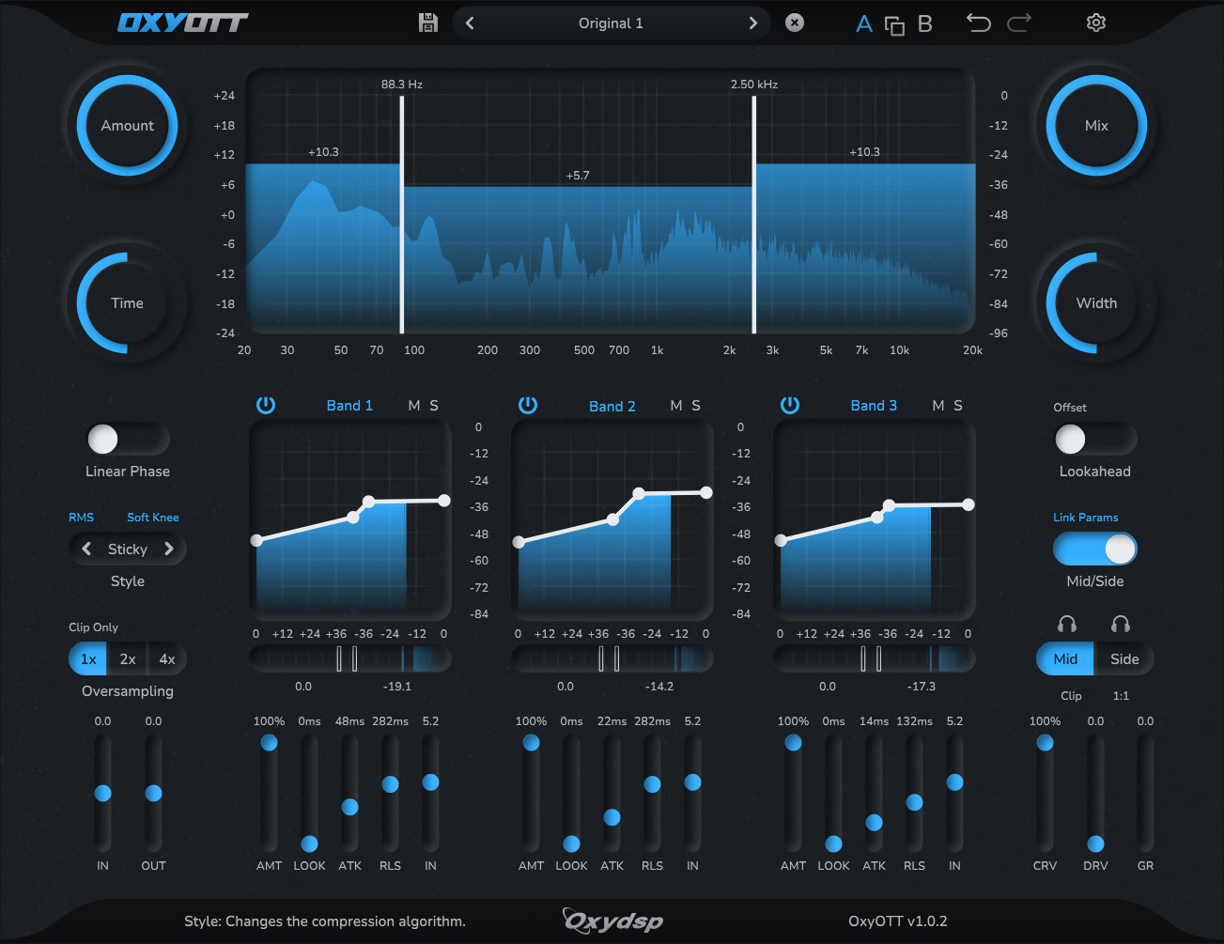Click the RMS option
The width and height of the screenshot is (1224, 944).
point(81,518)
